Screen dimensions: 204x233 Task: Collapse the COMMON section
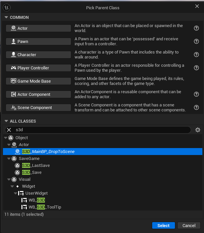(6, 18)
